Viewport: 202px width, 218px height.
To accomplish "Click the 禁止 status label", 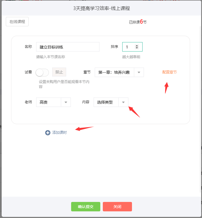I will click(x=59, y=72).
